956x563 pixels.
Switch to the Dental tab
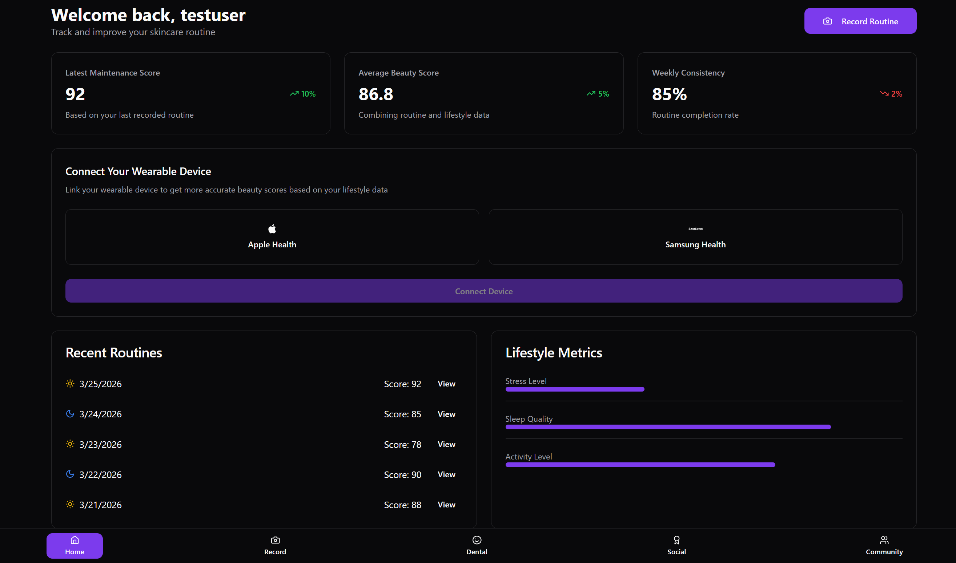click(477, 546)
